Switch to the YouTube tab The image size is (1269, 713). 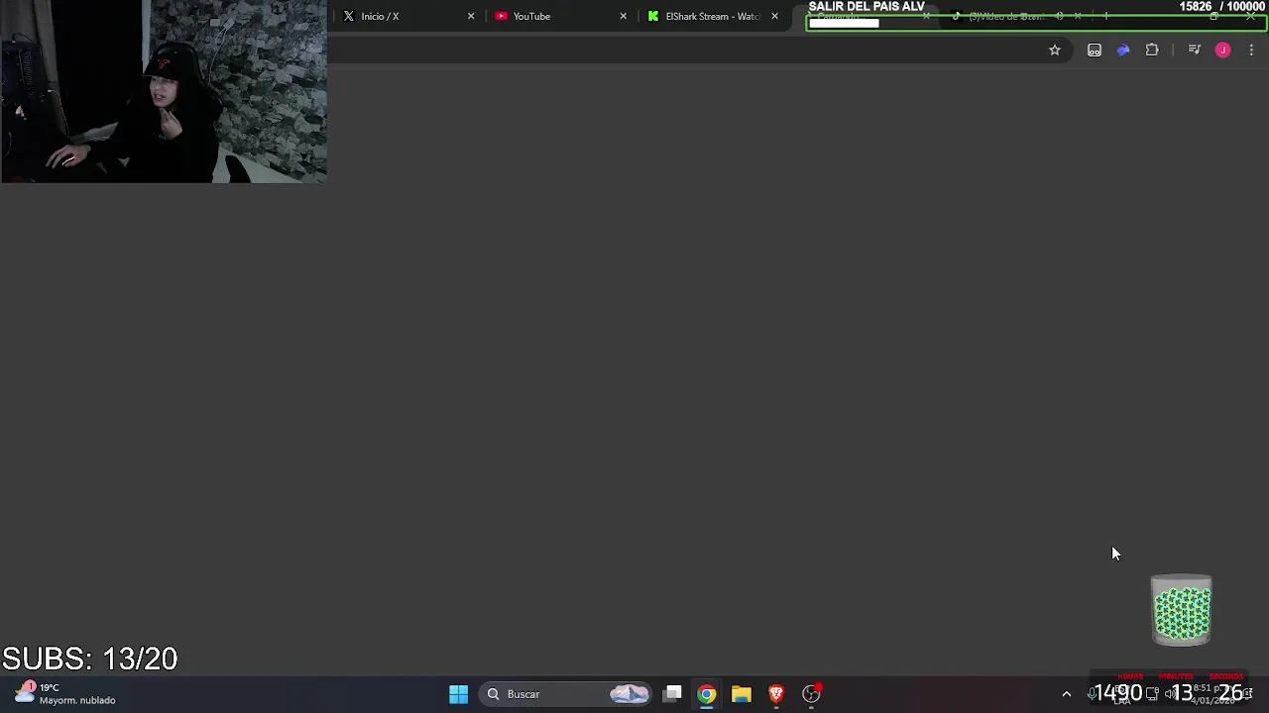coord(560,16)
